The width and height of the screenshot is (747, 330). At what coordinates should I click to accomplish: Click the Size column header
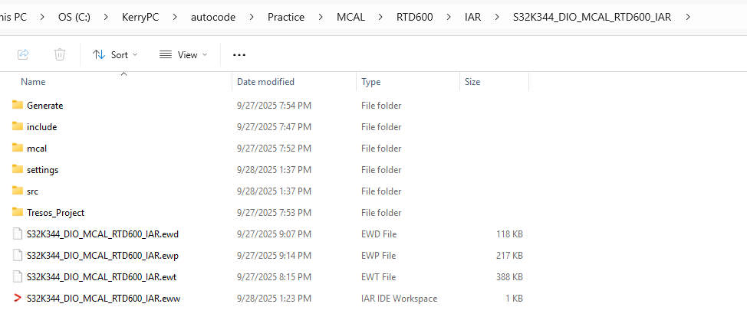472,82
